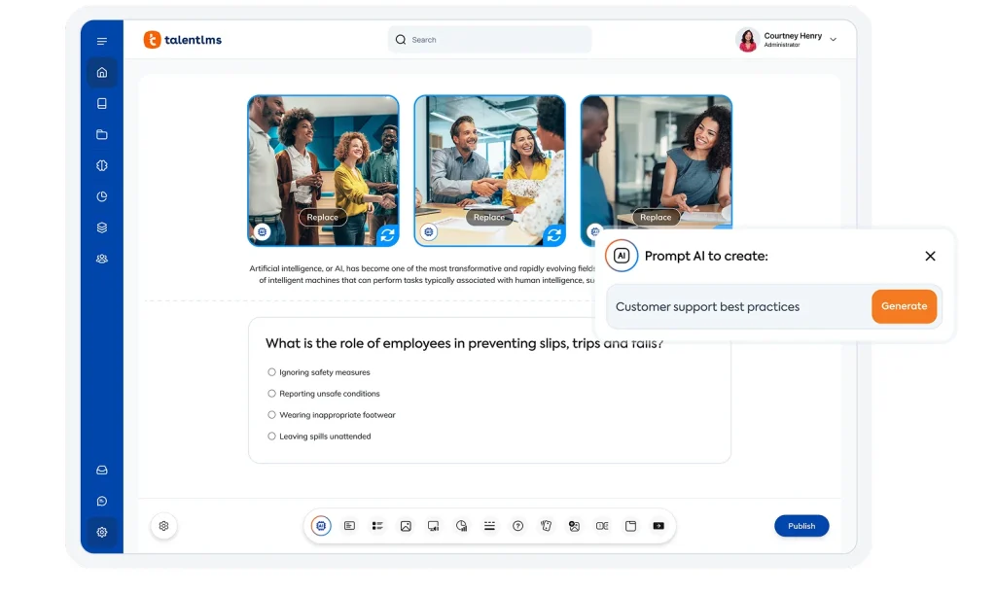Click the refresh icon on first image
This screenshot has width=996, height=594.
click(x=387, y=234)
